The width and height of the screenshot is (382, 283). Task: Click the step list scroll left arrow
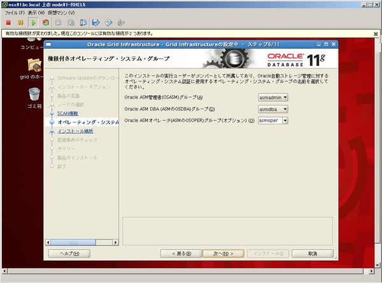(48, 242)
